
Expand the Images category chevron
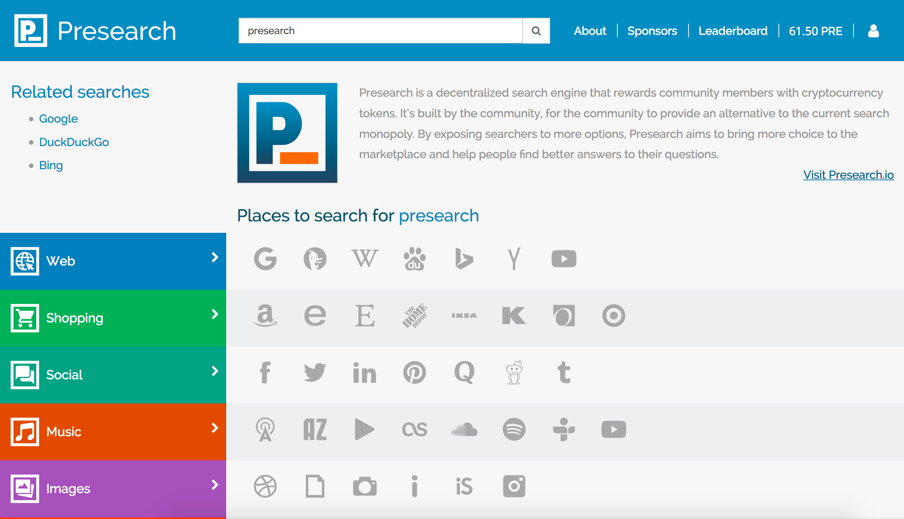point(215,485)
